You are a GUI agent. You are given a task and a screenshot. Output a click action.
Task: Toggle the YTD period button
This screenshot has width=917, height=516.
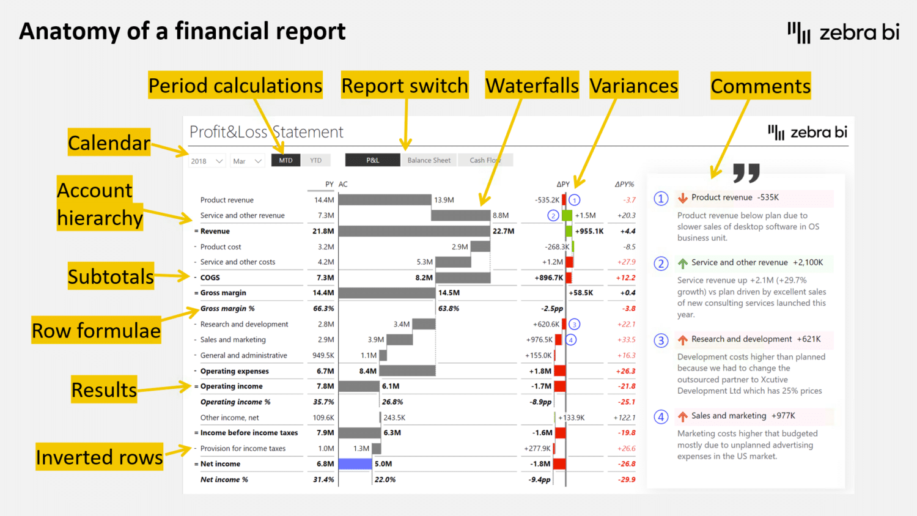[x=315, y=160]
